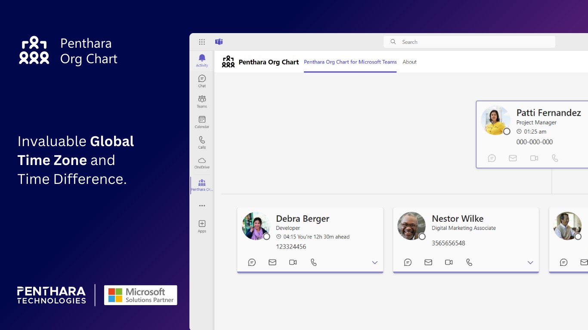The width and height of the screenshot is (588, 330).
Task: Open the Apps store button
Action: pos(202,226)
